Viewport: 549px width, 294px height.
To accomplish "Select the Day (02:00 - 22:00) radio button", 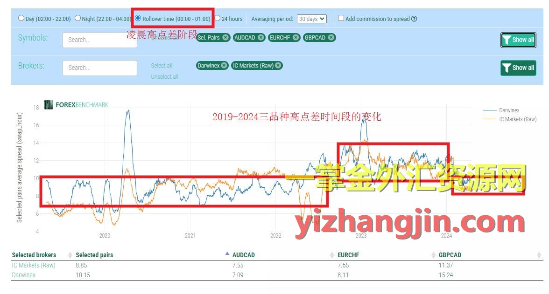I will click(x=21, y=18).
